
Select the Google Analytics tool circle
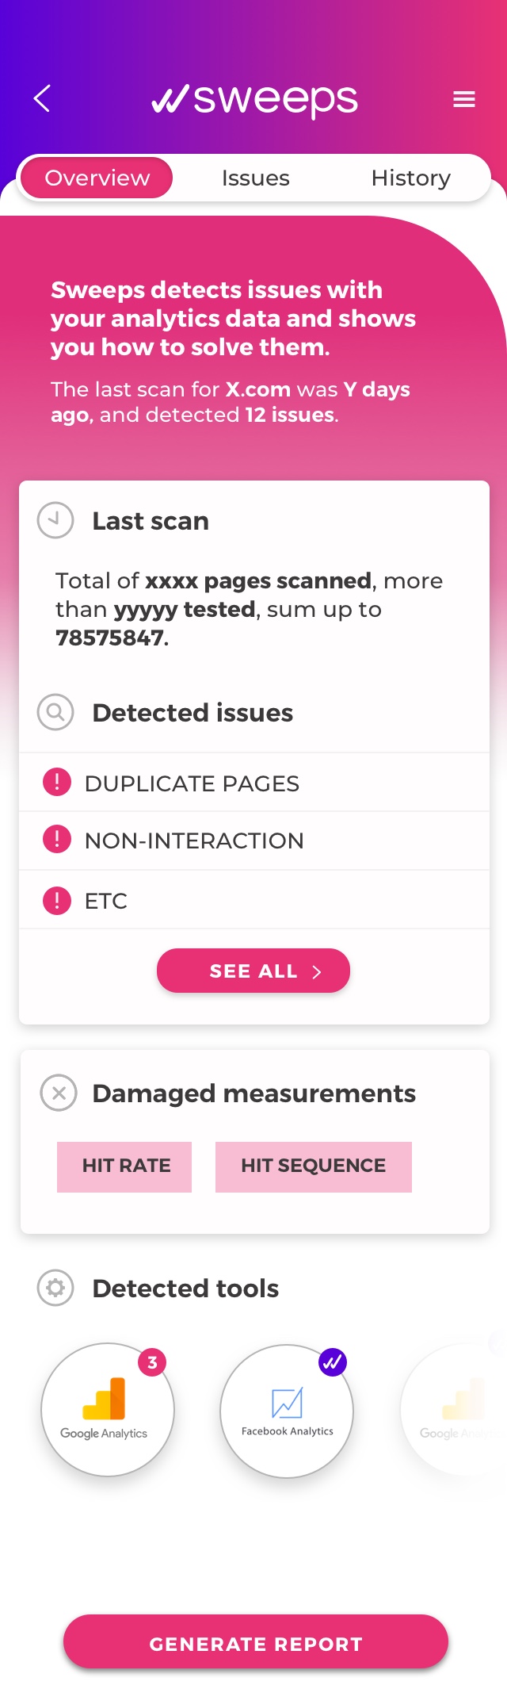(108, 1409)
